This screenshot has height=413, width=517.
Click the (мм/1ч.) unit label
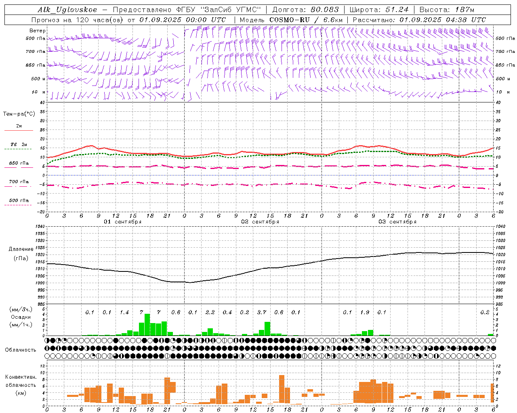pos(21,325)
